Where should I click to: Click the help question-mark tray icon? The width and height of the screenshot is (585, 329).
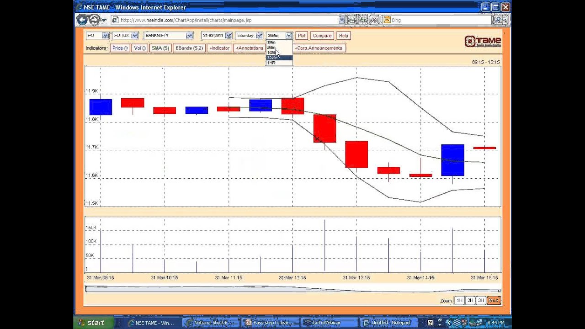point(430,323)
